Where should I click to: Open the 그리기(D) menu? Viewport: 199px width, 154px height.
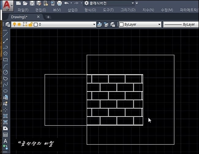click(x=128, y=10)
